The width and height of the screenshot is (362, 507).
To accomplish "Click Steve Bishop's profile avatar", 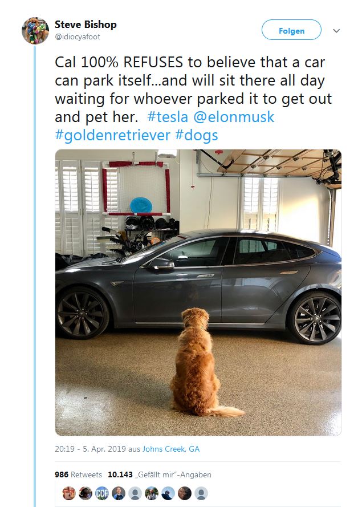I will click(35, 30).
